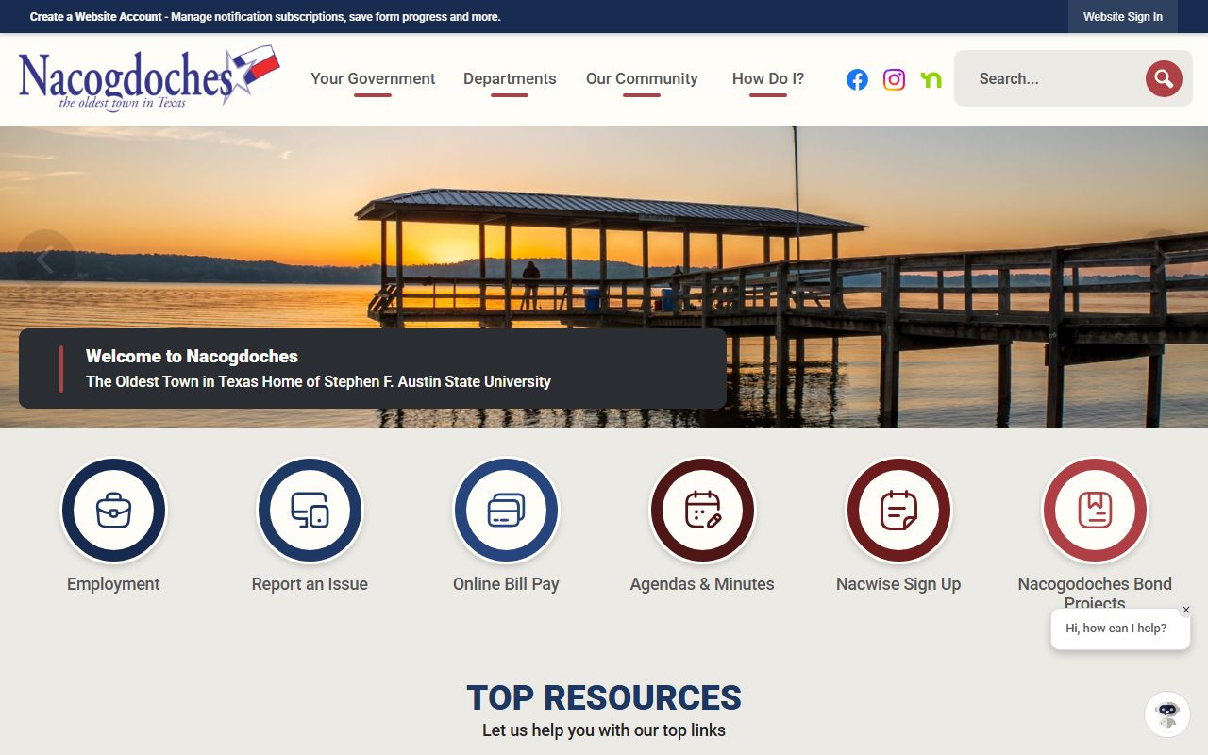Click the TOP RESOURCES heading
Image resolution: width=1208 pixels, height=755 pixels.
[604, 697]
